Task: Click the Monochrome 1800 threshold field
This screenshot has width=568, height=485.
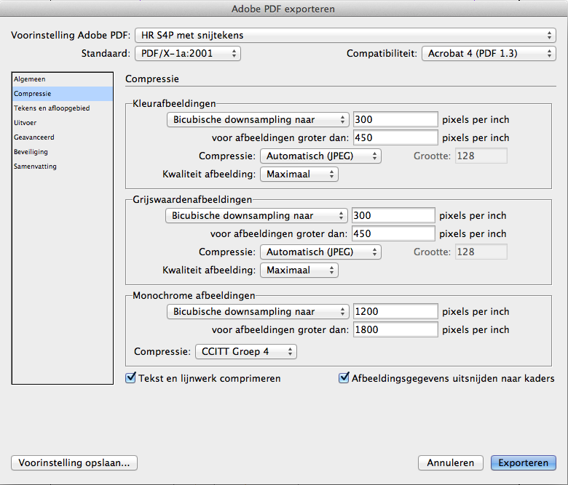Action: click(395, 329)
